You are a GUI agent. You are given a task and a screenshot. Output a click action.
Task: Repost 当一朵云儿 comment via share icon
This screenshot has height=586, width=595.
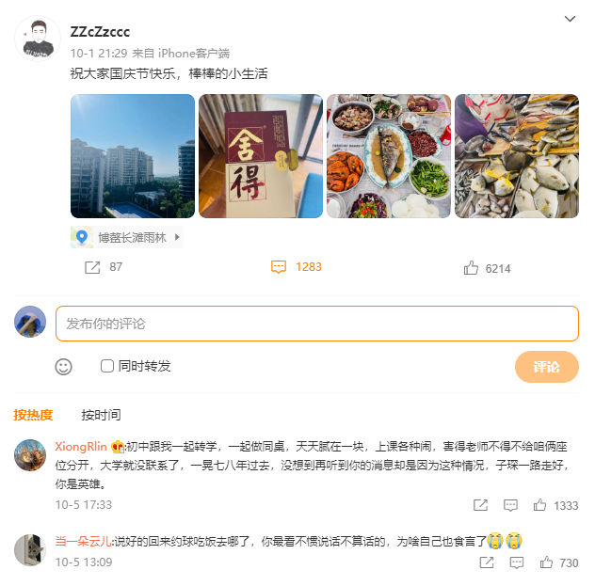(487, 562)
